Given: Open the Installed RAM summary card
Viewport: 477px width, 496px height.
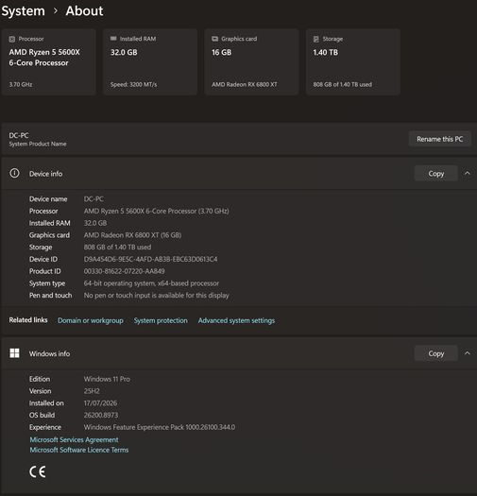Looking at the screenshot, I should tap(150, 61).
